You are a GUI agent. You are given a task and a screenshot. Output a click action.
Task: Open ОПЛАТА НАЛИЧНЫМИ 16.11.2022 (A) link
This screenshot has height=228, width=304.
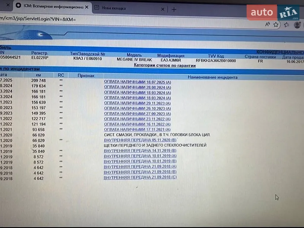coord(137,124)
